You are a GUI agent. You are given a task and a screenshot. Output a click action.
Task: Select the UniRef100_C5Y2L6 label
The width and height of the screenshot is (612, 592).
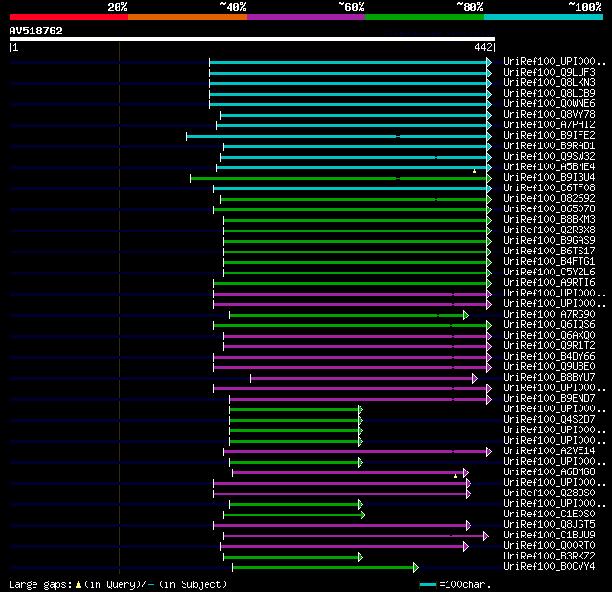(x=549, y=273)
